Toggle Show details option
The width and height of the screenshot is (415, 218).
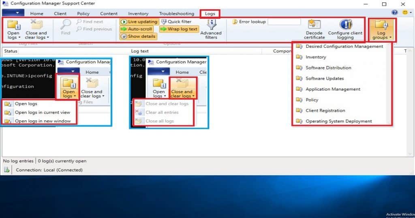pos(138,36)
